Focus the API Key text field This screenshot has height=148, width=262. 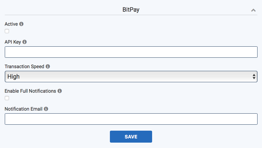[131, 52]
